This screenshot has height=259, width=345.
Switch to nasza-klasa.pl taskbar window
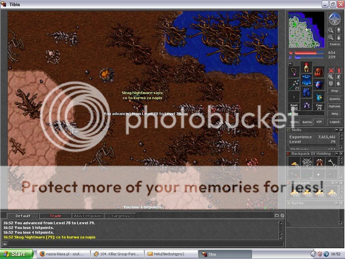click(63, 254)
